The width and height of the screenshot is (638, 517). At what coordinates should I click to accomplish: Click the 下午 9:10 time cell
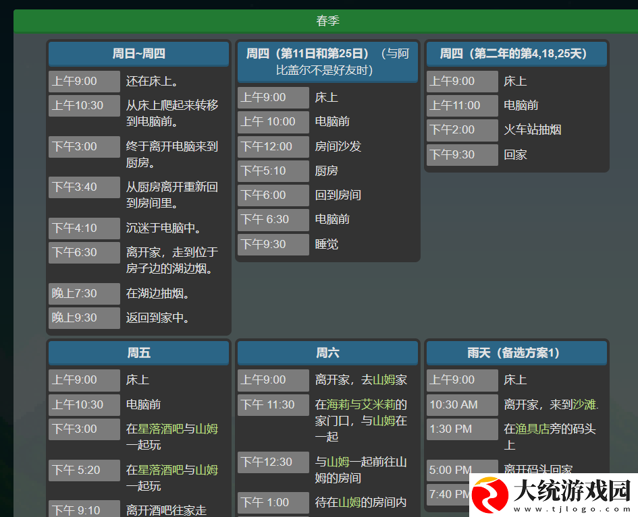tap(84, 510)
